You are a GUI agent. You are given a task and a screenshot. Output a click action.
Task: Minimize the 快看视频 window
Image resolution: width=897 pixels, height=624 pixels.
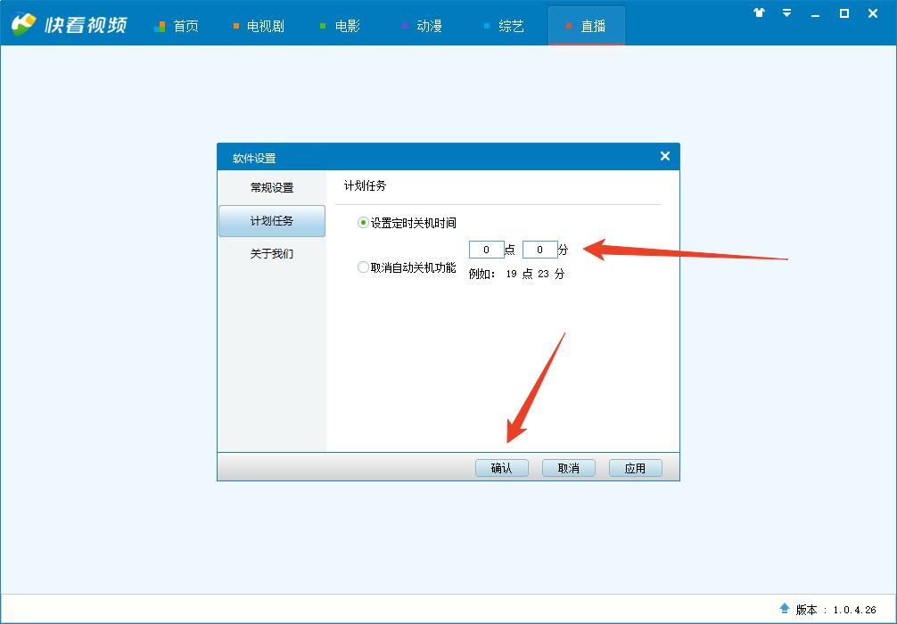pos(815,13)
